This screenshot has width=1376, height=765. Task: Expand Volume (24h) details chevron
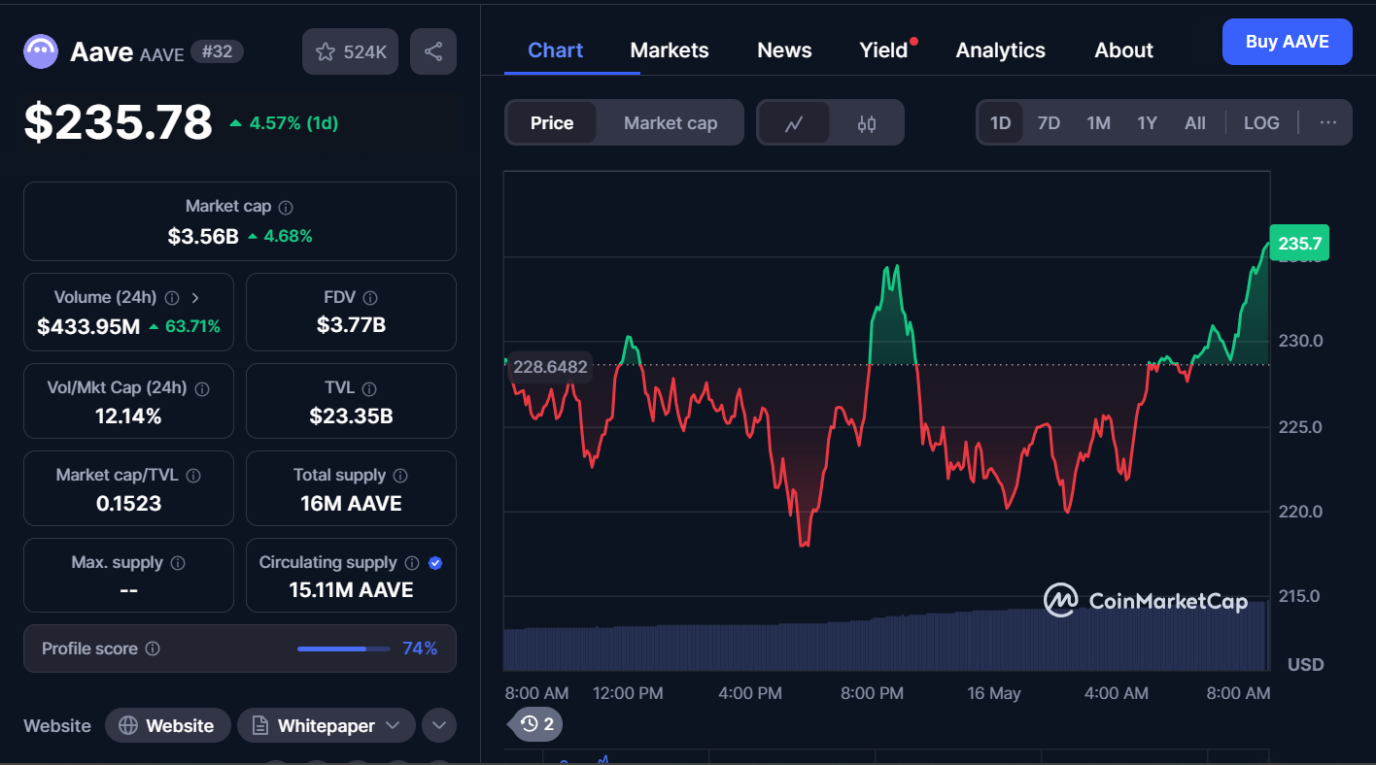[x=195, y=298]
